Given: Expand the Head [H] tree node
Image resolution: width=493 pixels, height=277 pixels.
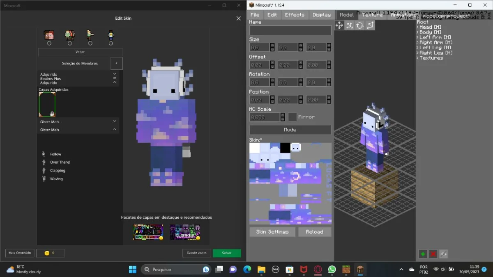Looking at the screenshot, I should click(x=417, y=27).
